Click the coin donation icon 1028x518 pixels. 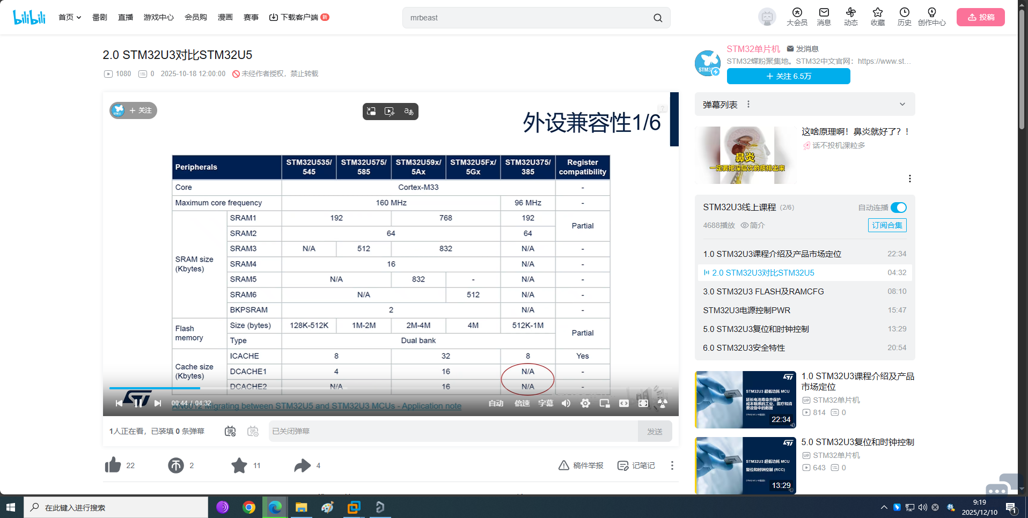[x=176, y=465]
